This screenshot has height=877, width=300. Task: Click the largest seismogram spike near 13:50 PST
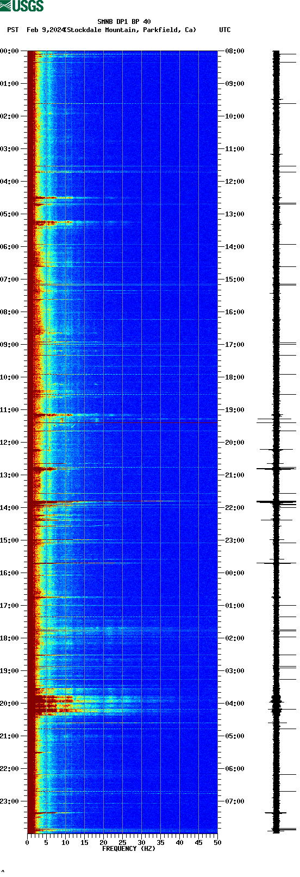[x=277, y=501]
